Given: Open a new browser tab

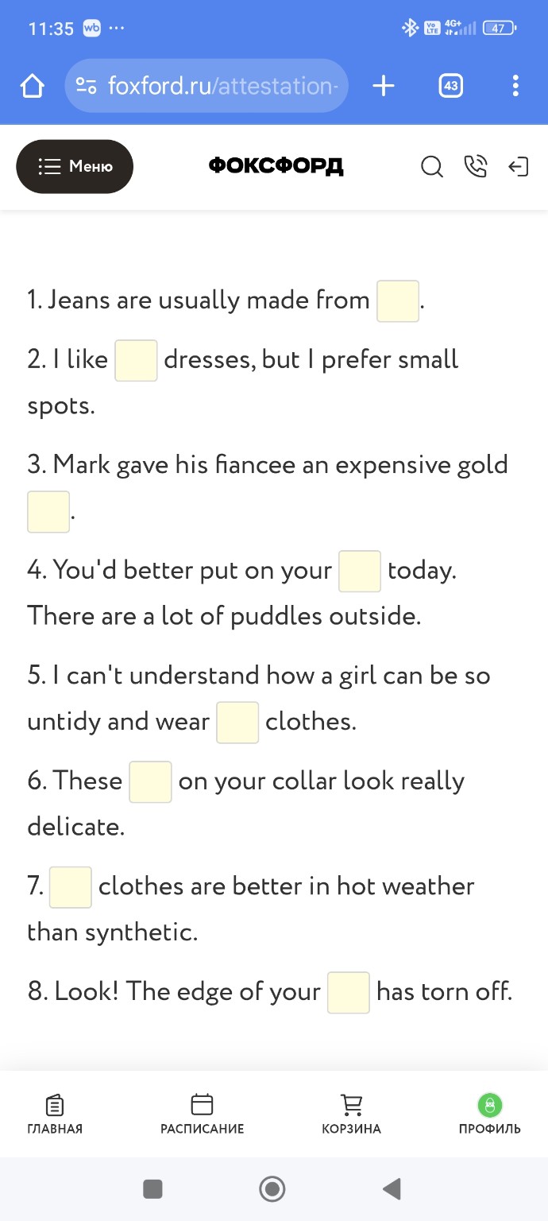Looking at the screenshot, I should (x=384, y=86).
